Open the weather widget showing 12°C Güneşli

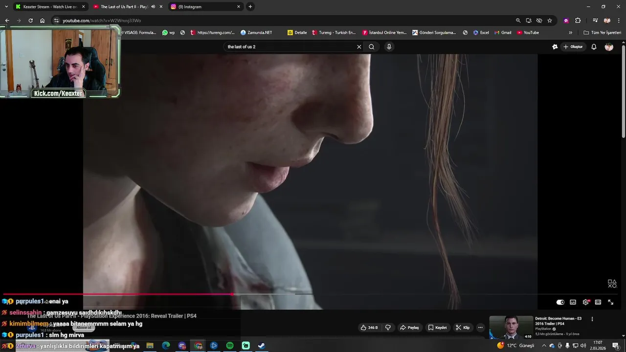(x=516, y=346)
